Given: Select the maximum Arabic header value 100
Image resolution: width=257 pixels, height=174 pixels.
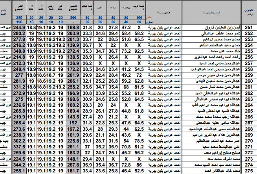Looking at the screenshot, I should (139, 18).
